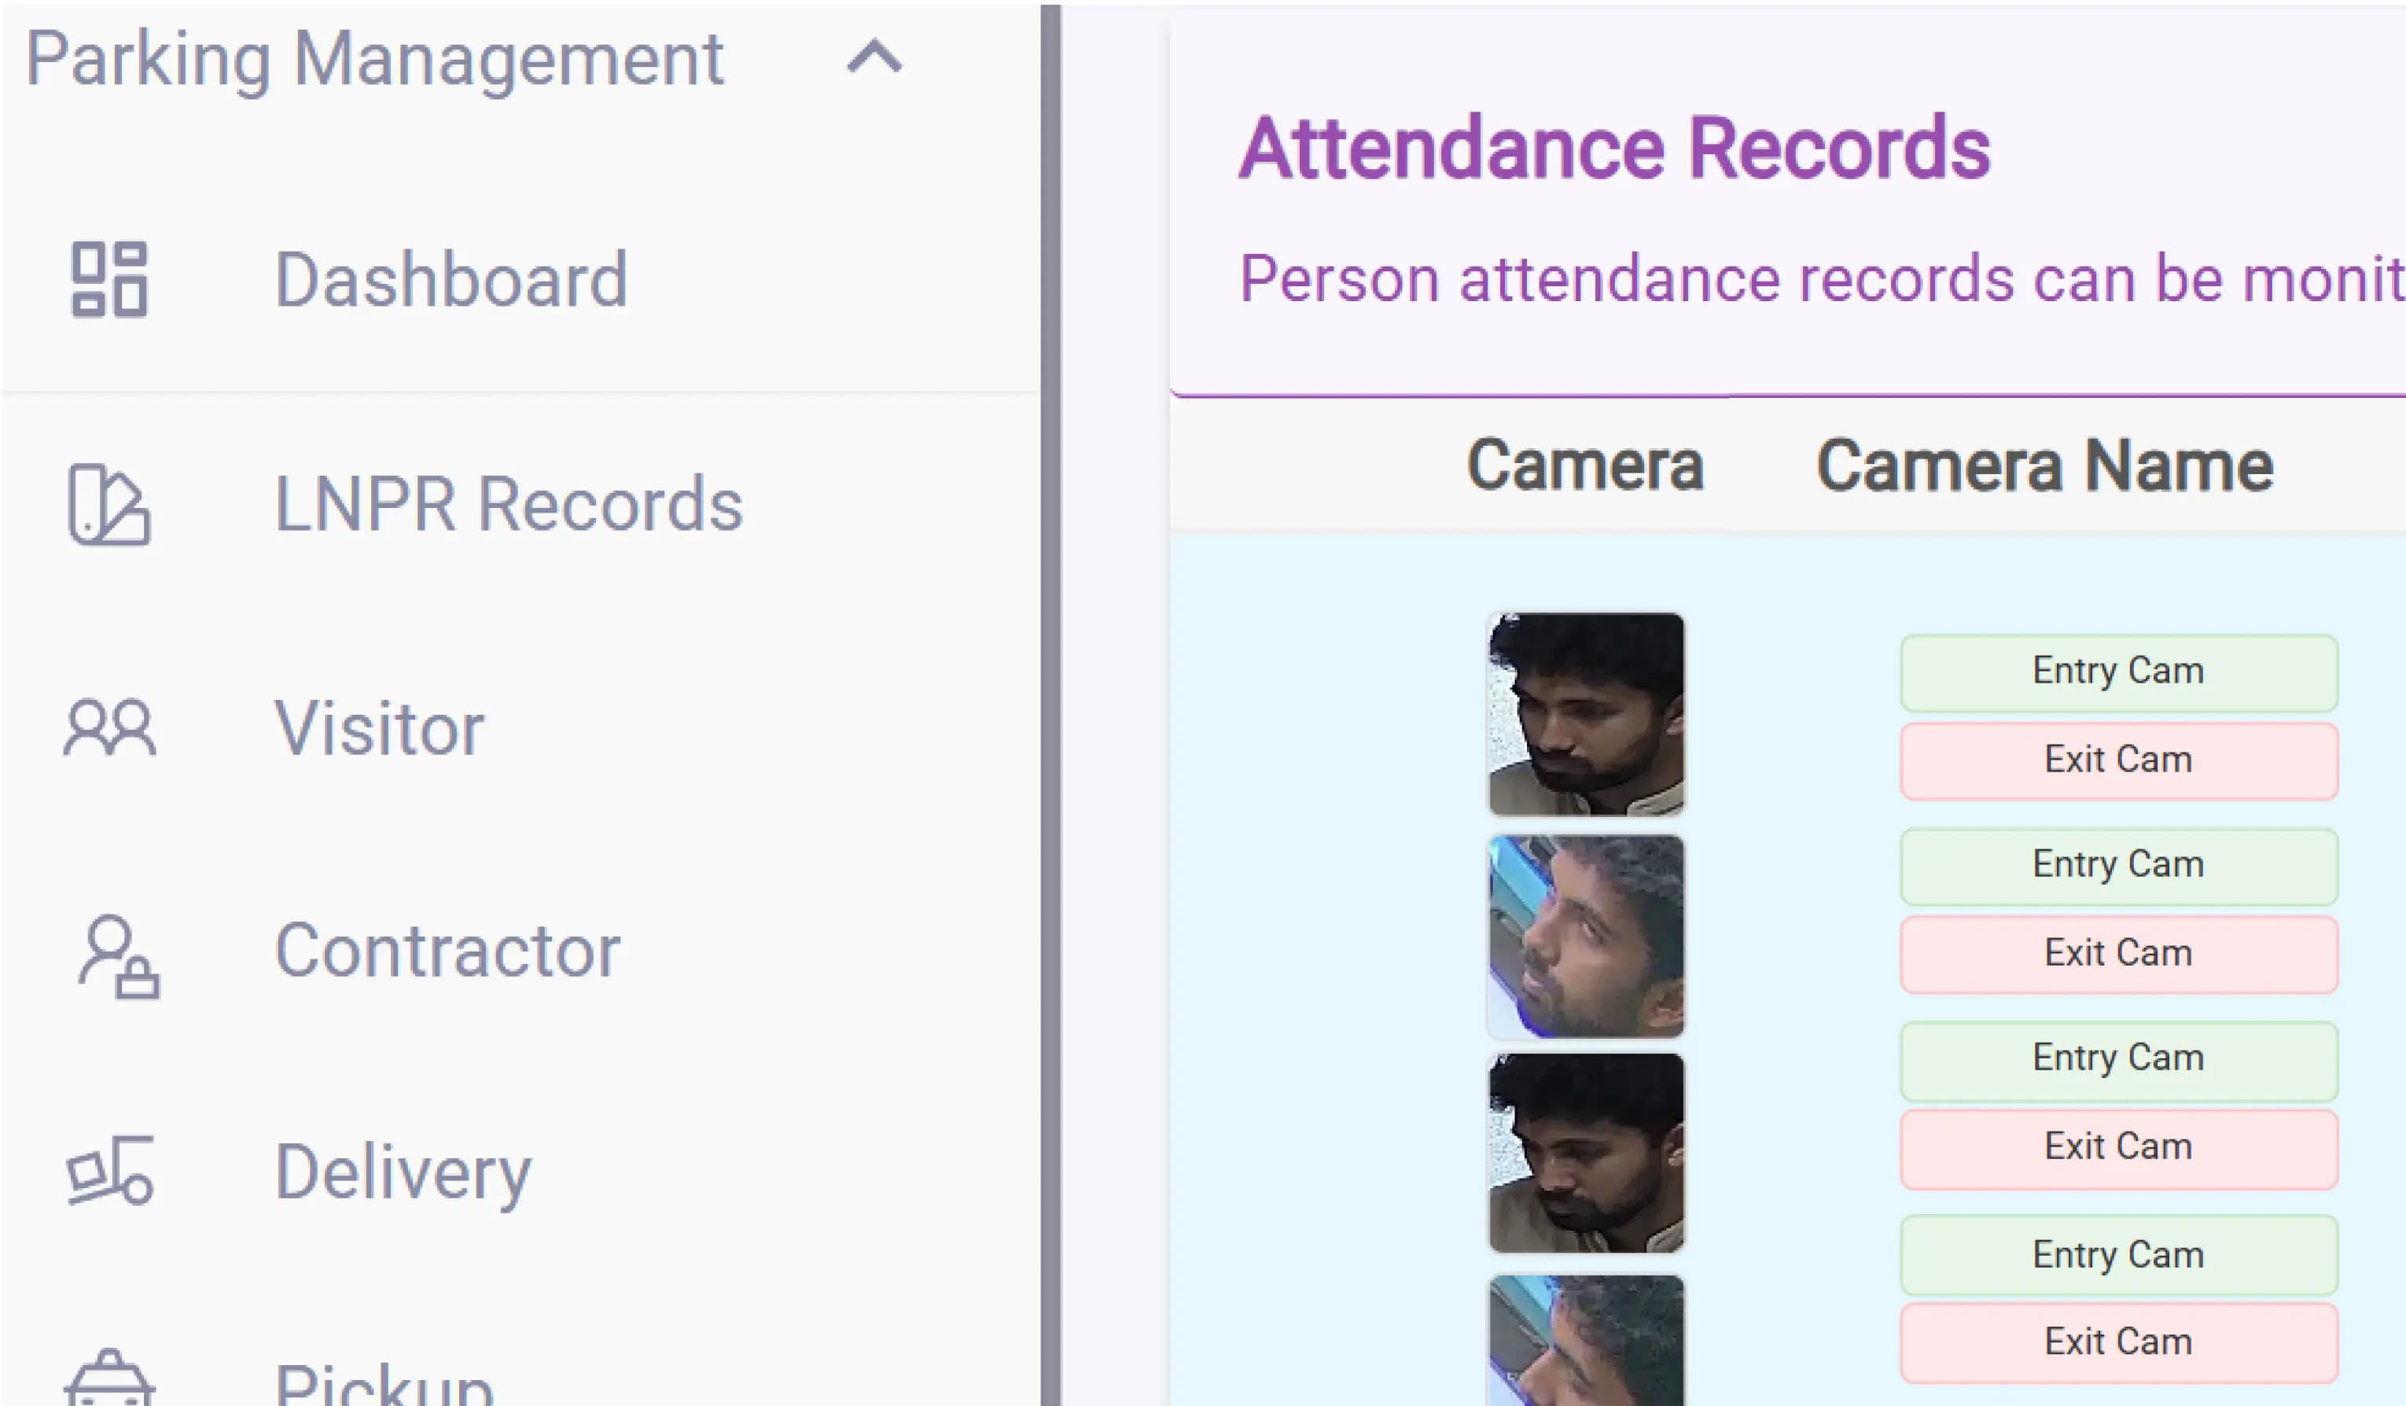Open the Delivery page
Viewport: 2406px width, 1406px height.
[x=401, y=1173]
